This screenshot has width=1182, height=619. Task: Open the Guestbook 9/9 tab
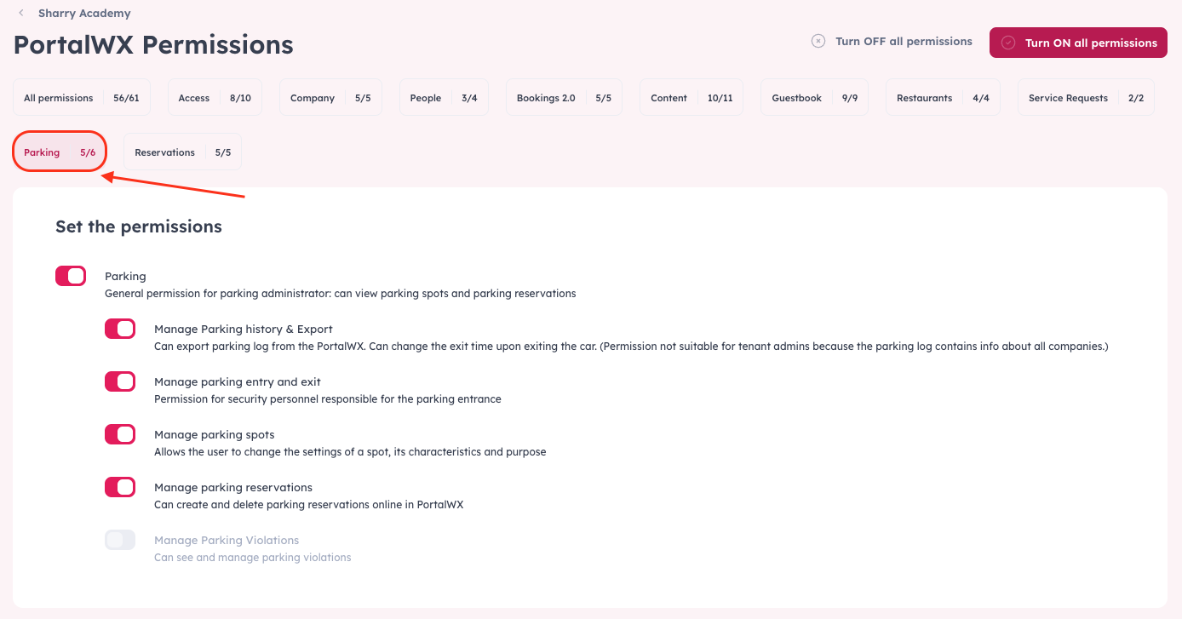click(x=815, y=98)
